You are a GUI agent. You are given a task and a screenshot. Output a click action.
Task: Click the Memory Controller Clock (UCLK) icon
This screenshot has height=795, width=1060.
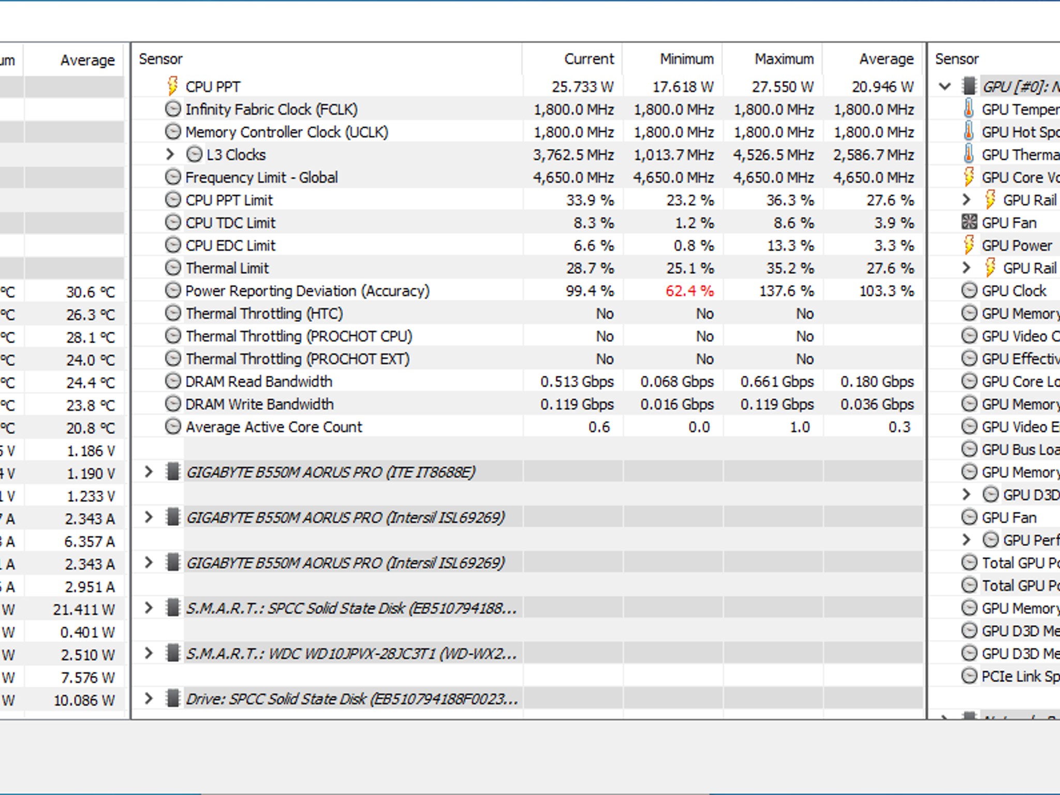[173, 131]
